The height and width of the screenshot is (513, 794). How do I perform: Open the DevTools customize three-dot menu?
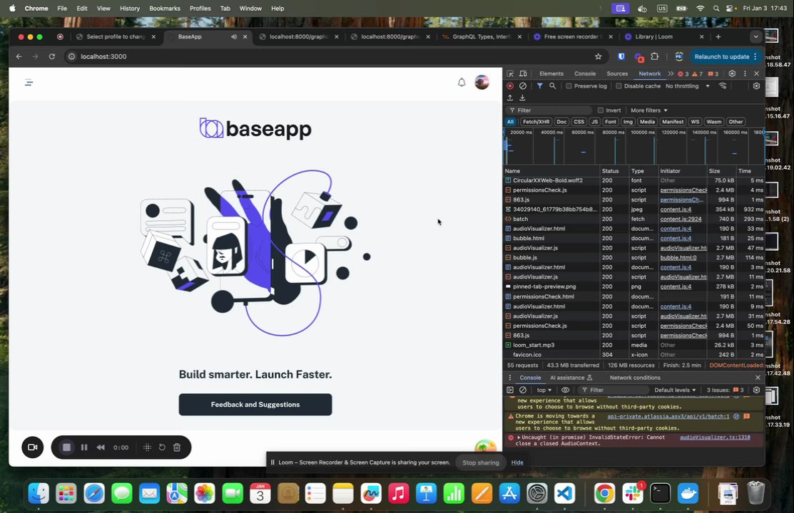point(744,74)
